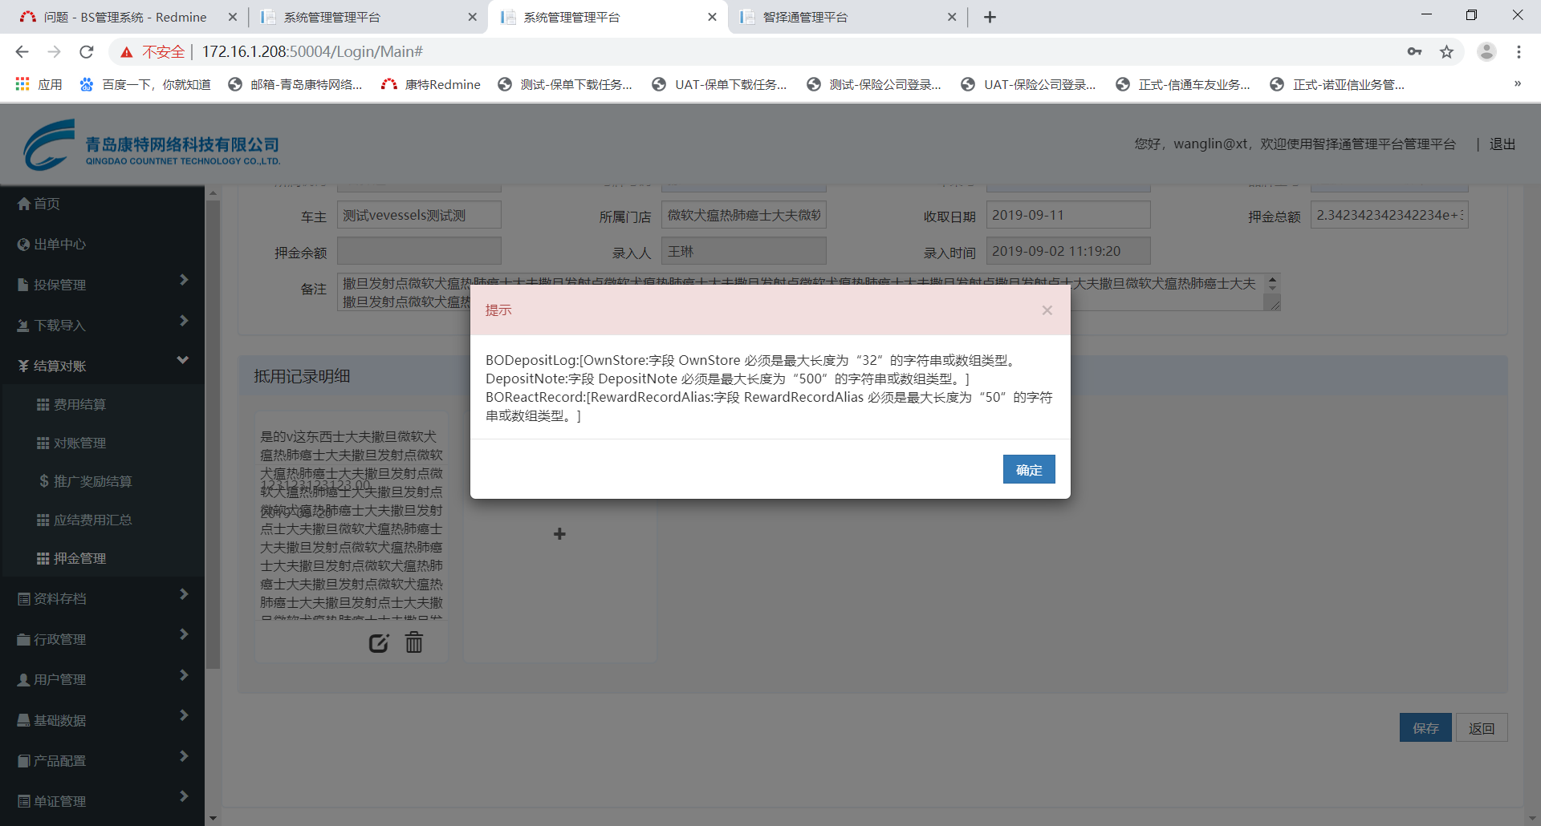Click the 押金总额 amount field
This screenshot has width=1541, height=826.
tap(1389, 215)
